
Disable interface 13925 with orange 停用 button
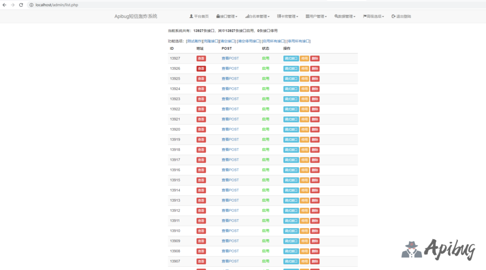(304, 79)
